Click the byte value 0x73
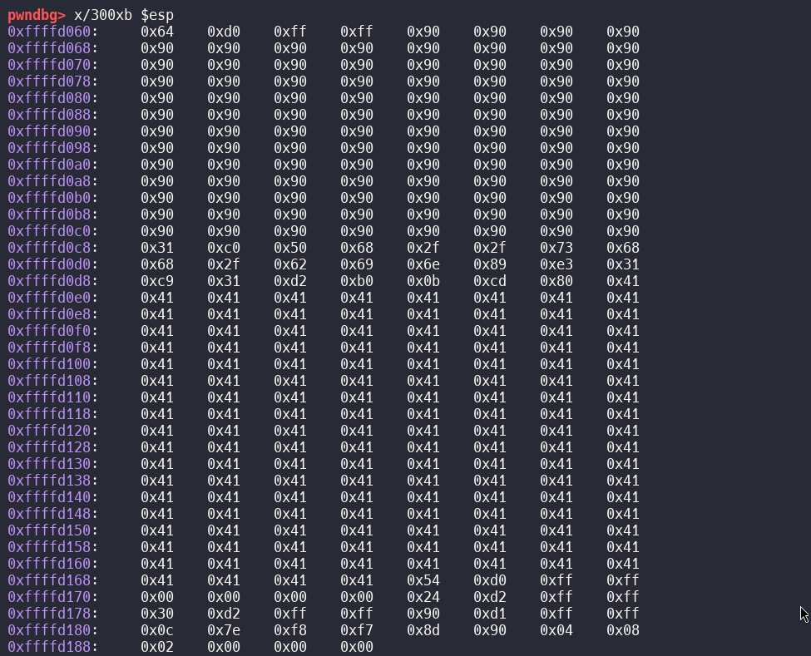 [x=556, y=248]
